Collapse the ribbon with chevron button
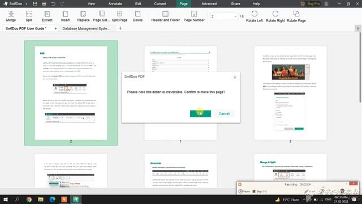This screenshot has width=362, height=204. pyautogui.click(x=358, y=28)
